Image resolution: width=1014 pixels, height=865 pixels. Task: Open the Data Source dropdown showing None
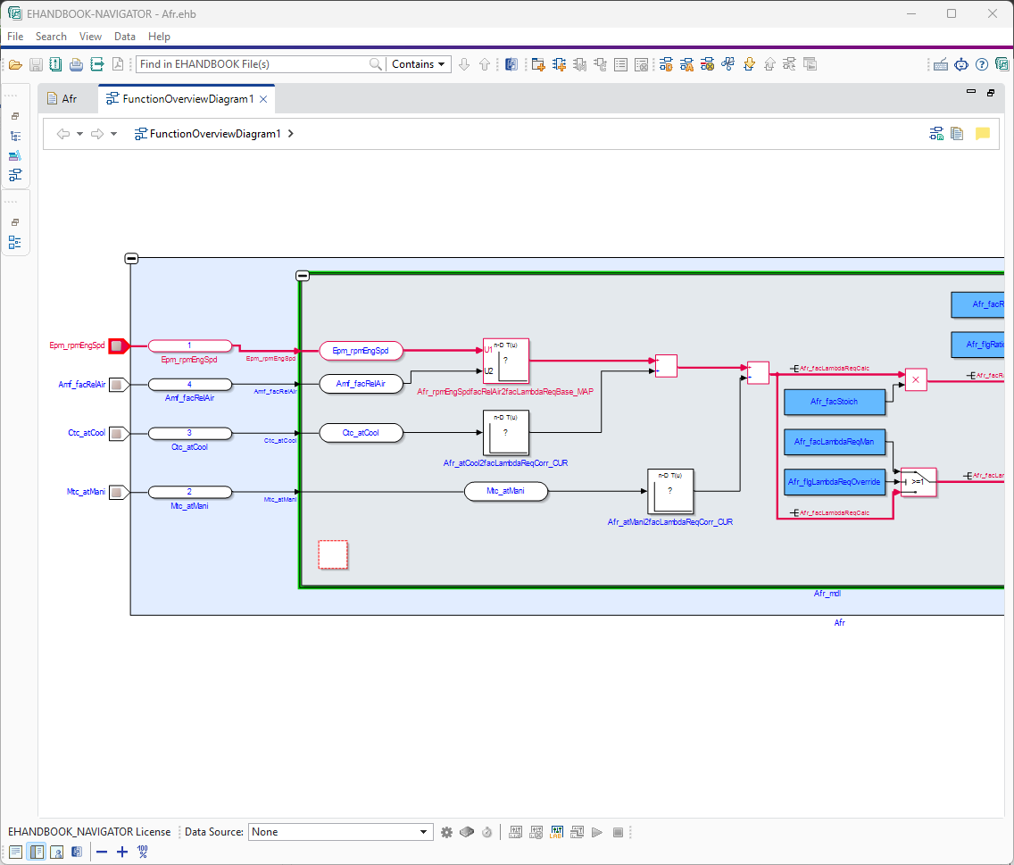340,832
